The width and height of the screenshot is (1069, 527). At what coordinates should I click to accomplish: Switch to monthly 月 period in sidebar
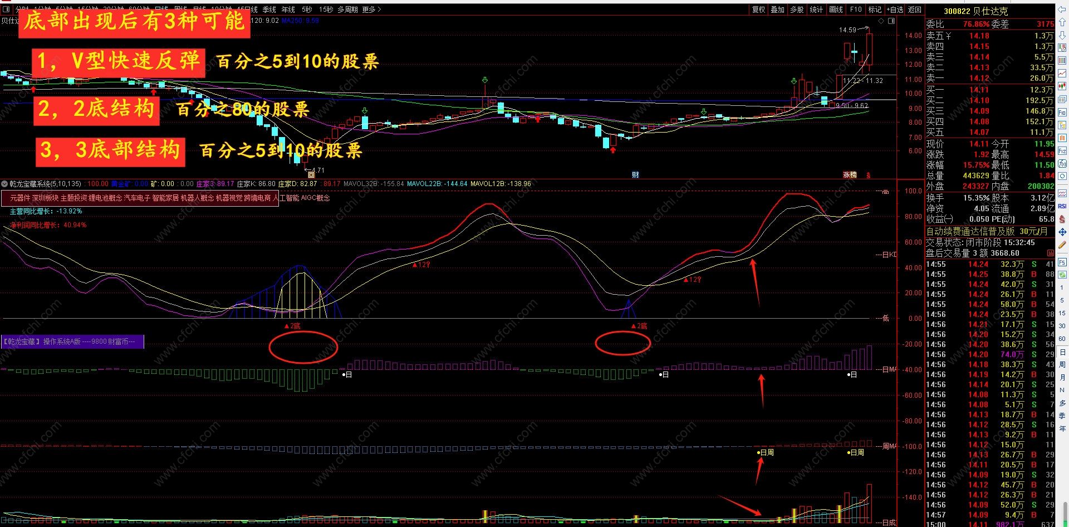pyautogui.click(x=1062, y=377)
